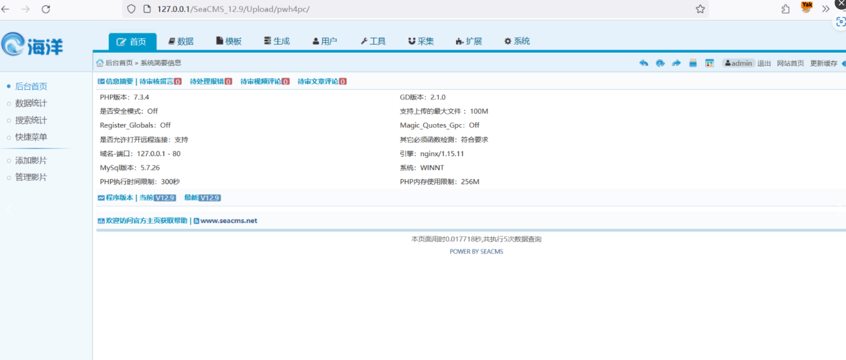846x360 pixels.
Task: Click the colored layout grid icon
Action: coord(709,63)
